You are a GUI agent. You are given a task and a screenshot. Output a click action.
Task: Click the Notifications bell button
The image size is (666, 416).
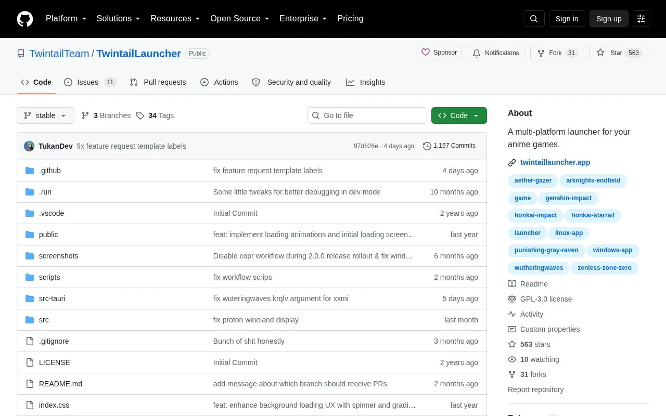point(496,53)
